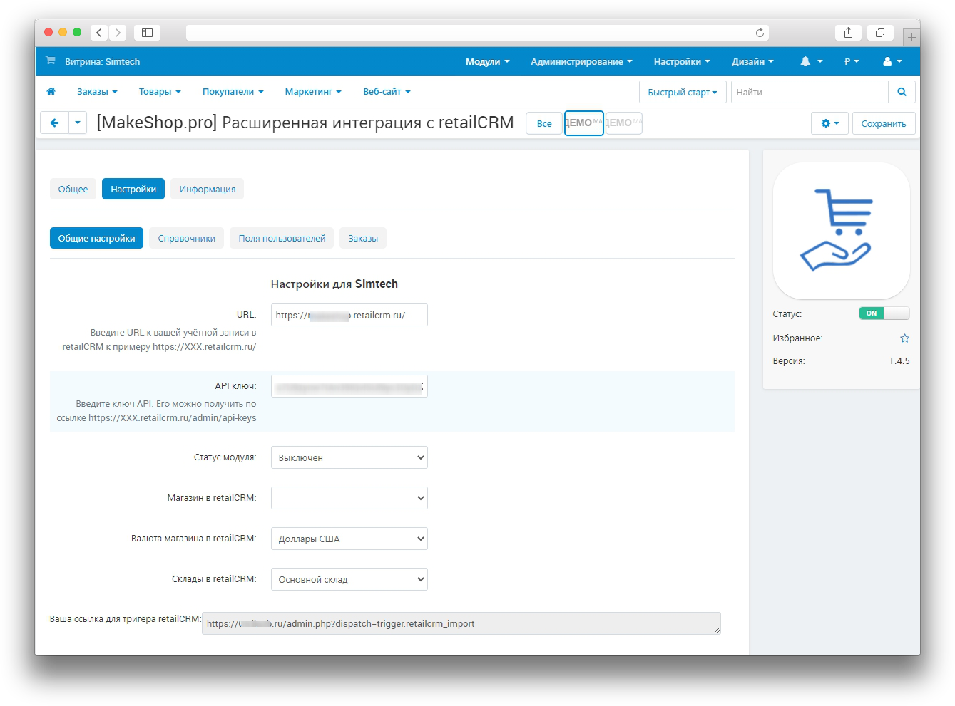Open the user account icon menu

click(892, 62)
